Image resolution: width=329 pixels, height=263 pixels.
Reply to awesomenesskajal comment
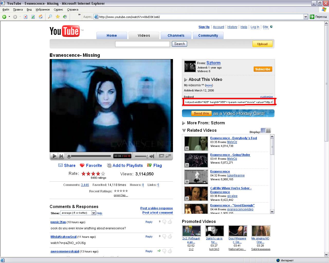coord(149,251)
